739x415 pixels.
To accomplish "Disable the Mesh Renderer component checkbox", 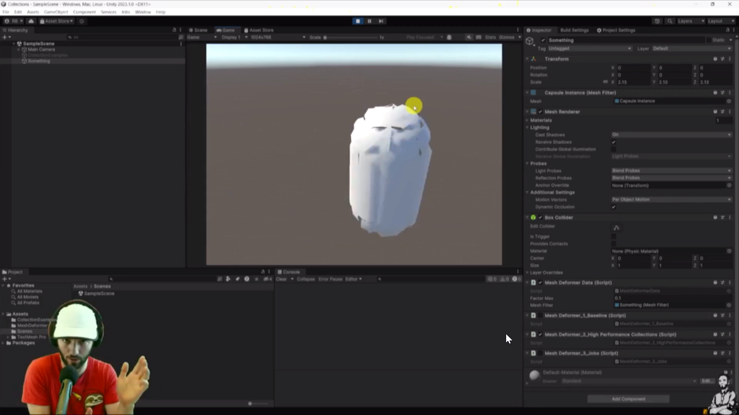I will point(540,111).
